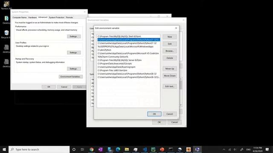
Task: Select the %USERPROFILE% WindowsApps path entry
Action: pyautogui.click(x=128, y=46)
